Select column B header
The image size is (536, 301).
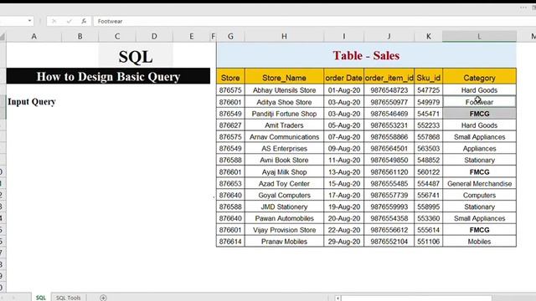(x=80, y=36)
